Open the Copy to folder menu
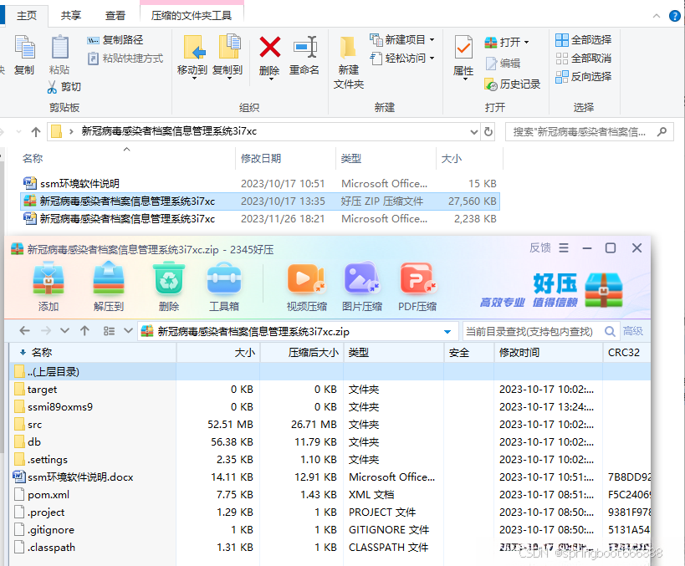The image size is (685, 566). (227, 55)
